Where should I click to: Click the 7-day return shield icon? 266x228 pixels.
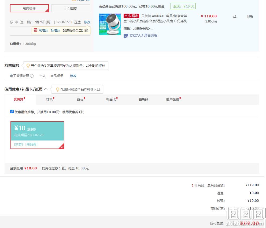[126, 36]
